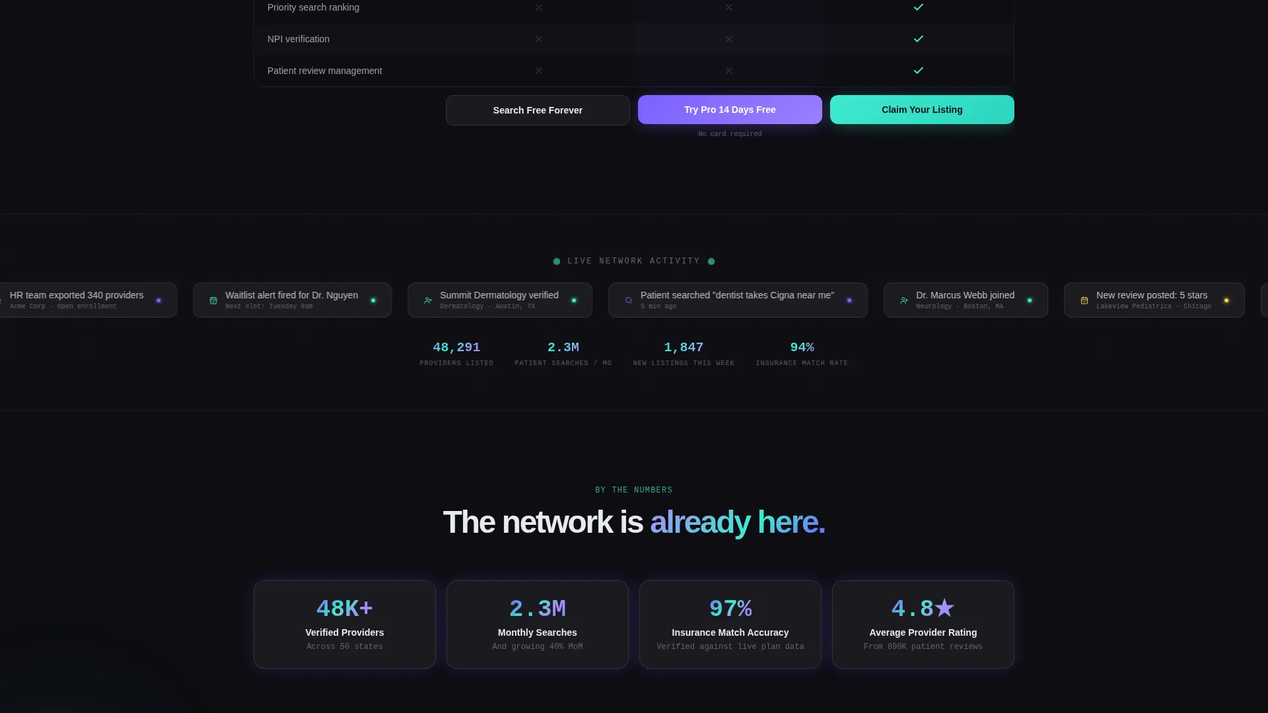This screenshot has height=713, width=1268.
Task: Click the green checkmark in NPI verification row
Action: coord(919,39)
